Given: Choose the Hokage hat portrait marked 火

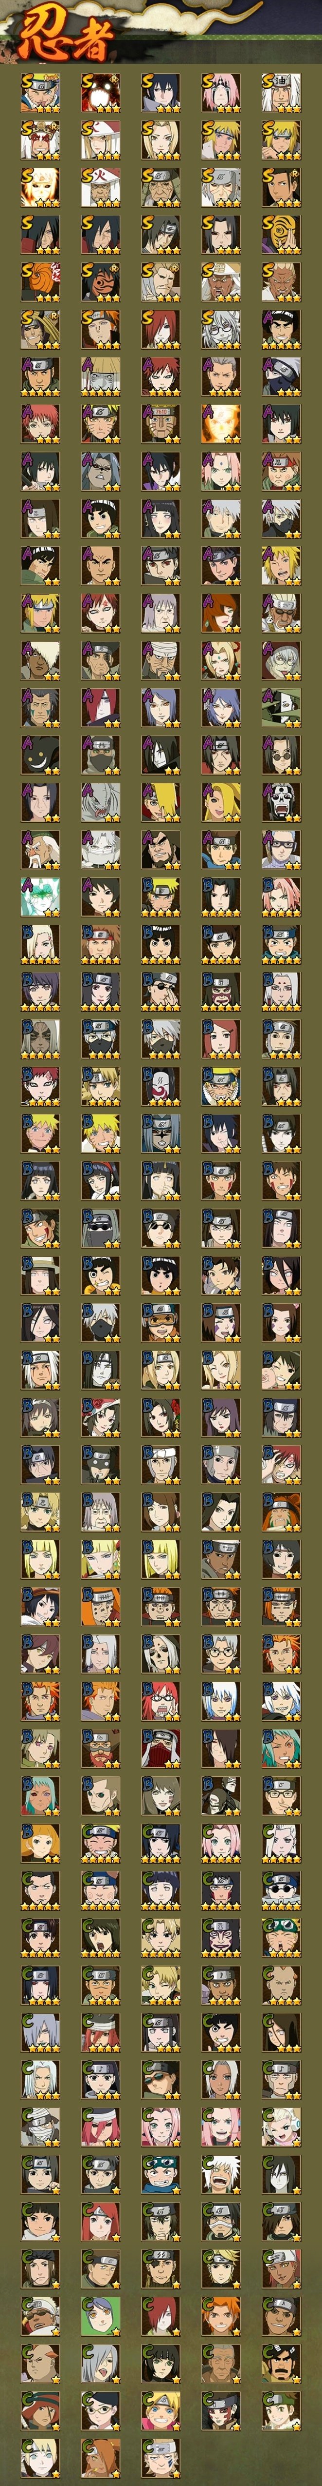Looking at the screenshot, I should [100, 187].
